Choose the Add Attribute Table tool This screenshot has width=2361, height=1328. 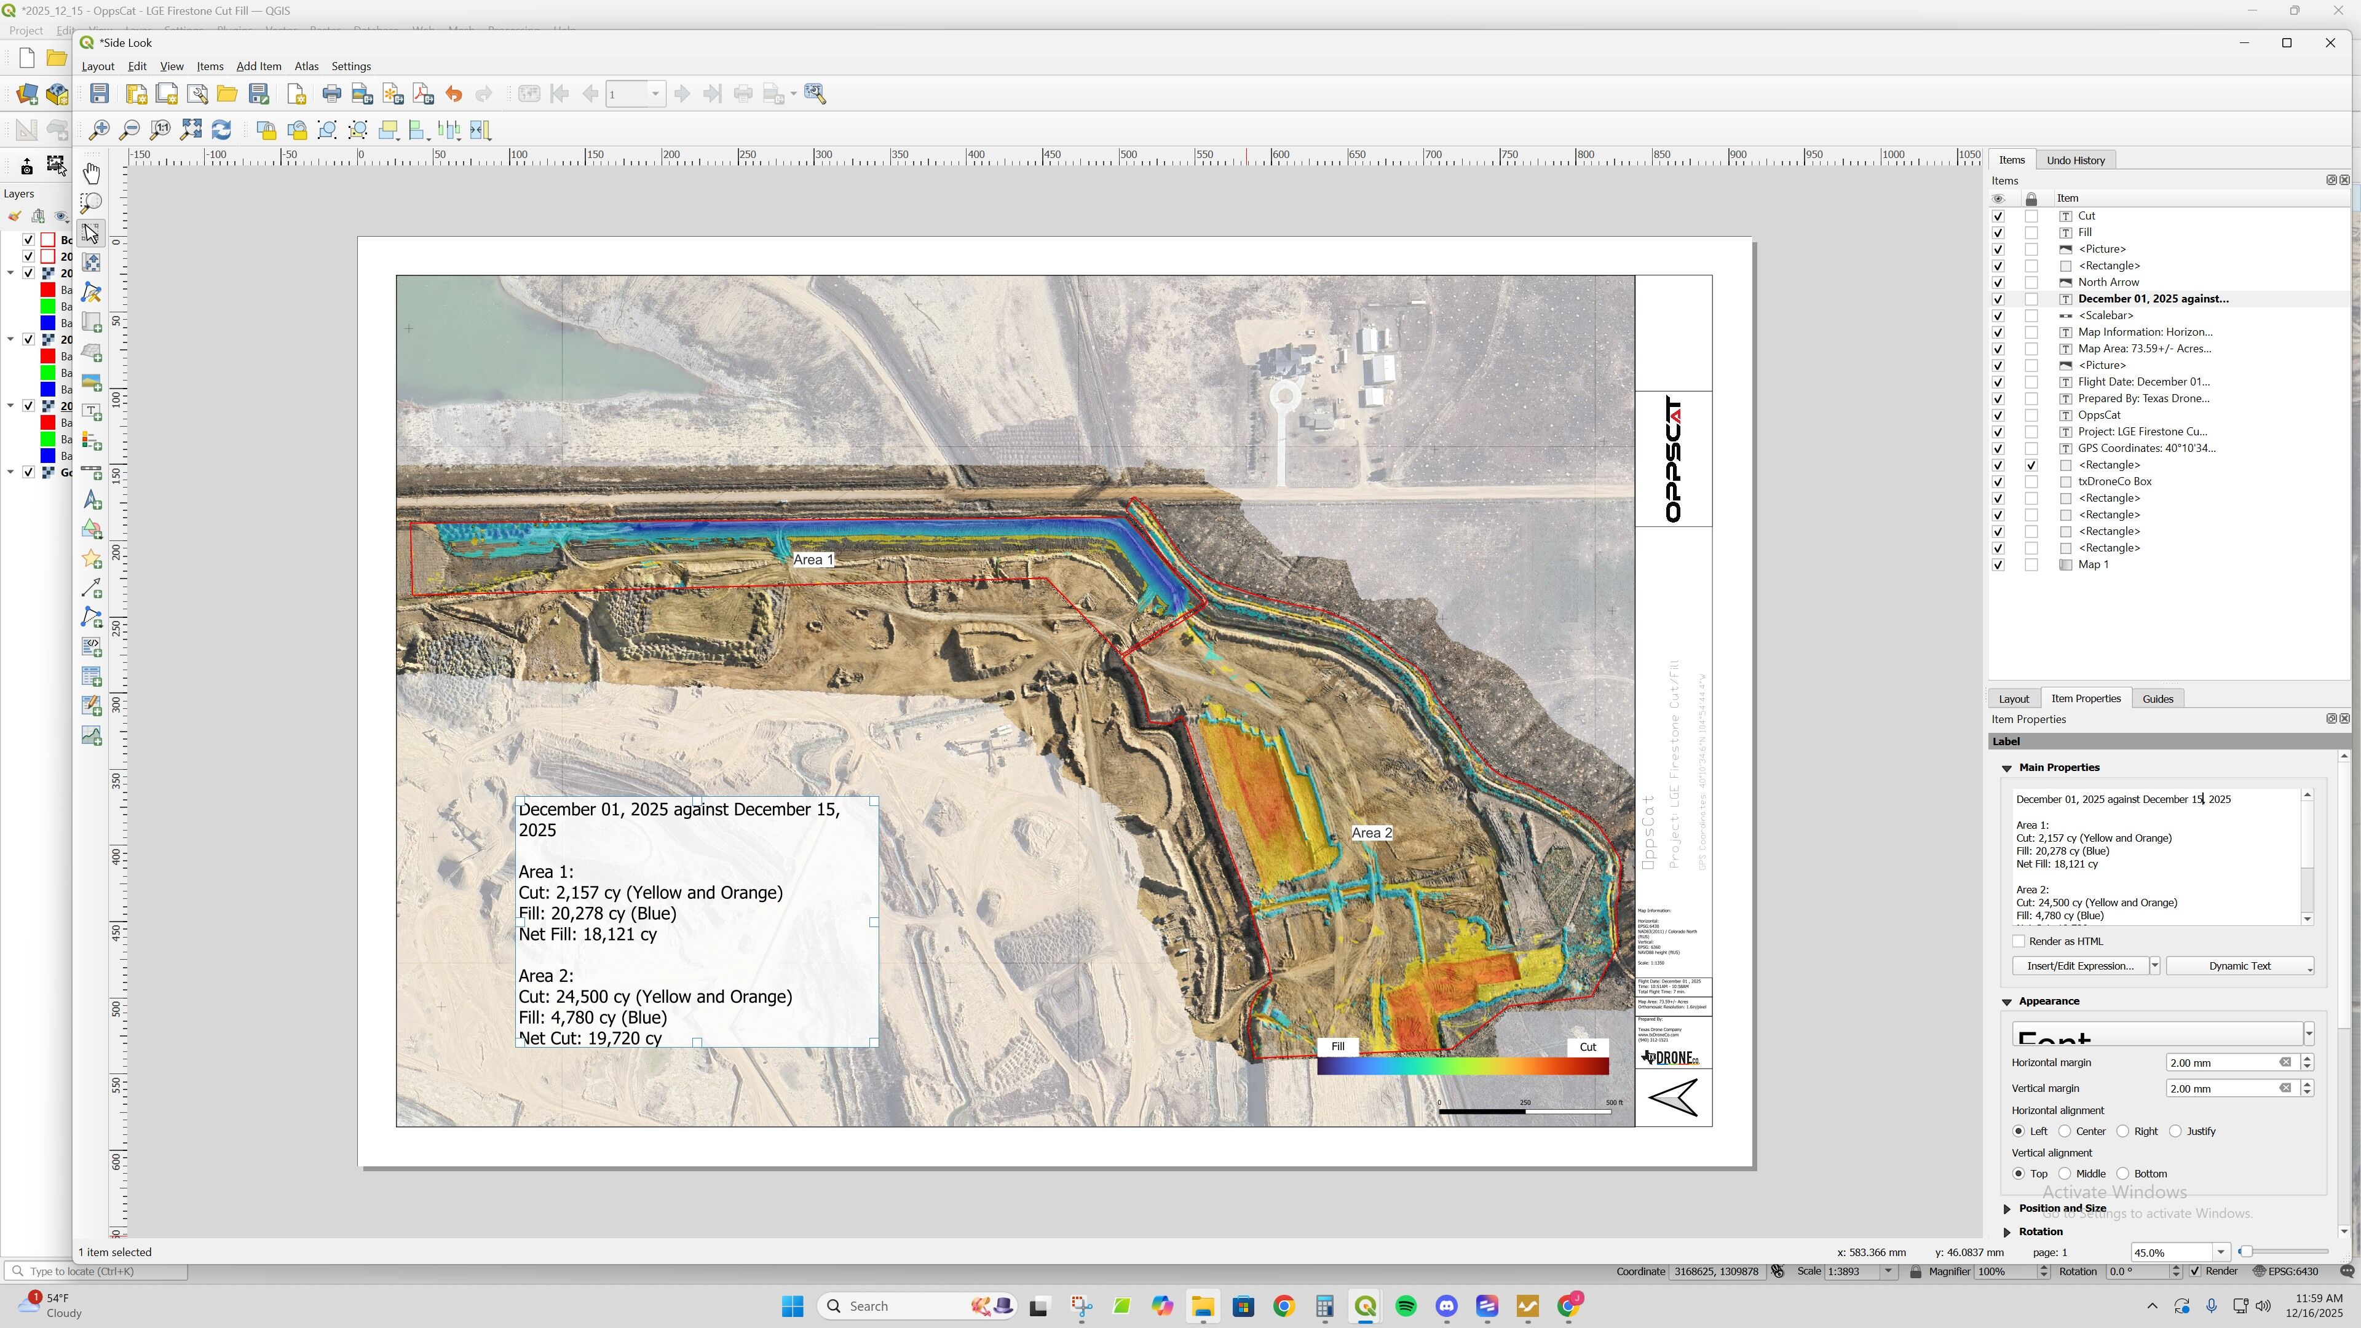pos(92,676)
